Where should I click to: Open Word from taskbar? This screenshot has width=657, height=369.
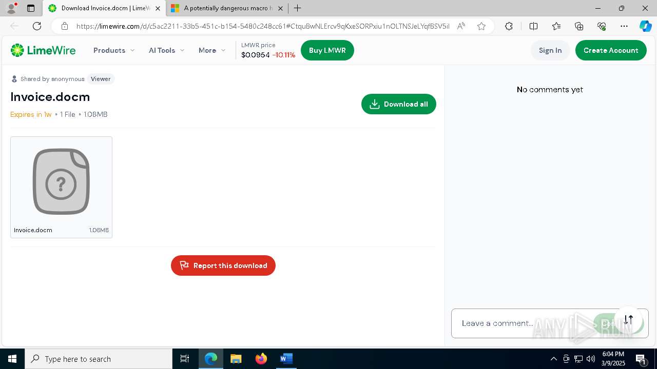286,359
